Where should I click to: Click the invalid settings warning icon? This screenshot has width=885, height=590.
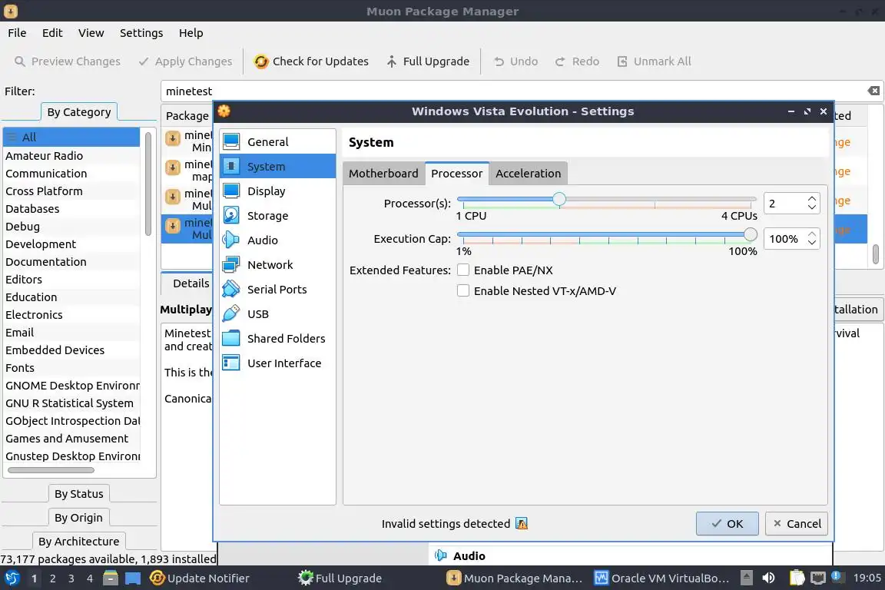tap(522, 523)
